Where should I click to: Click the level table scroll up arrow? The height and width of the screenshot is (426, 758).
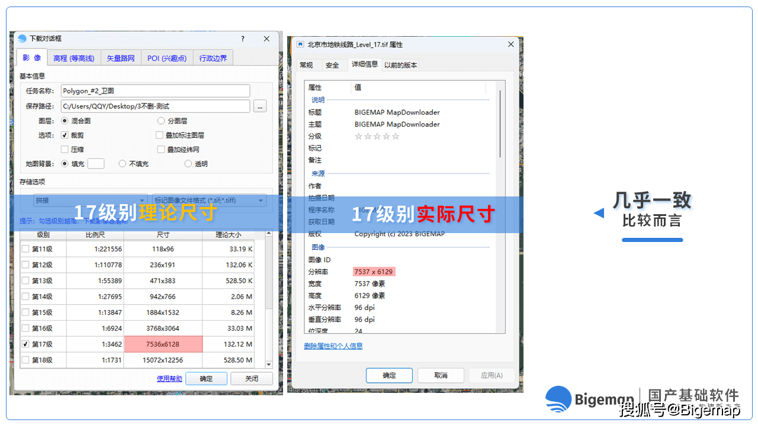click(x=269, y=234)
